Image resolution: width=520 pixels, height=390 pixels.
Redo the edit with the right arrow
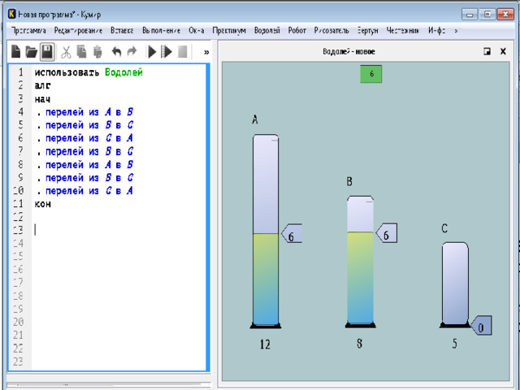(132, 52)
